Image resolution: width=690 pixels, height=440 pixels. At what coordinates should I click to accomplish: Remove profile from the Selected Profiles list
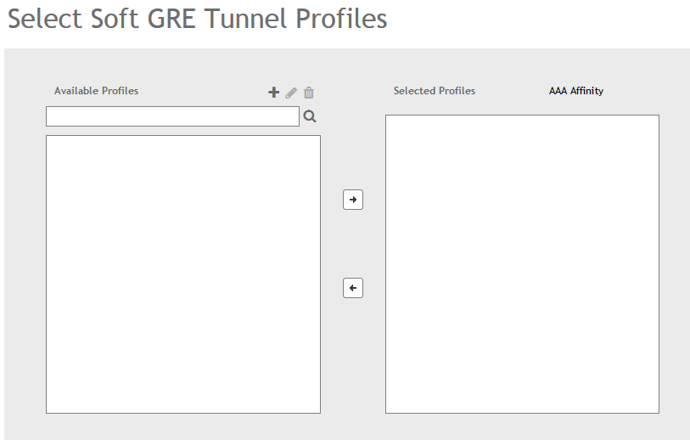click(x=353, y=288)
